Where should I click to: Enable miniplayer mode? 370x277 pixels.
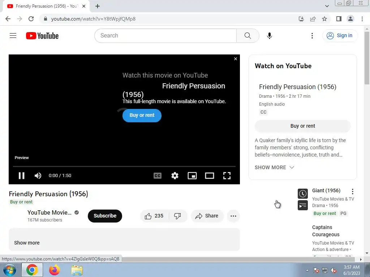click(192, 176)
